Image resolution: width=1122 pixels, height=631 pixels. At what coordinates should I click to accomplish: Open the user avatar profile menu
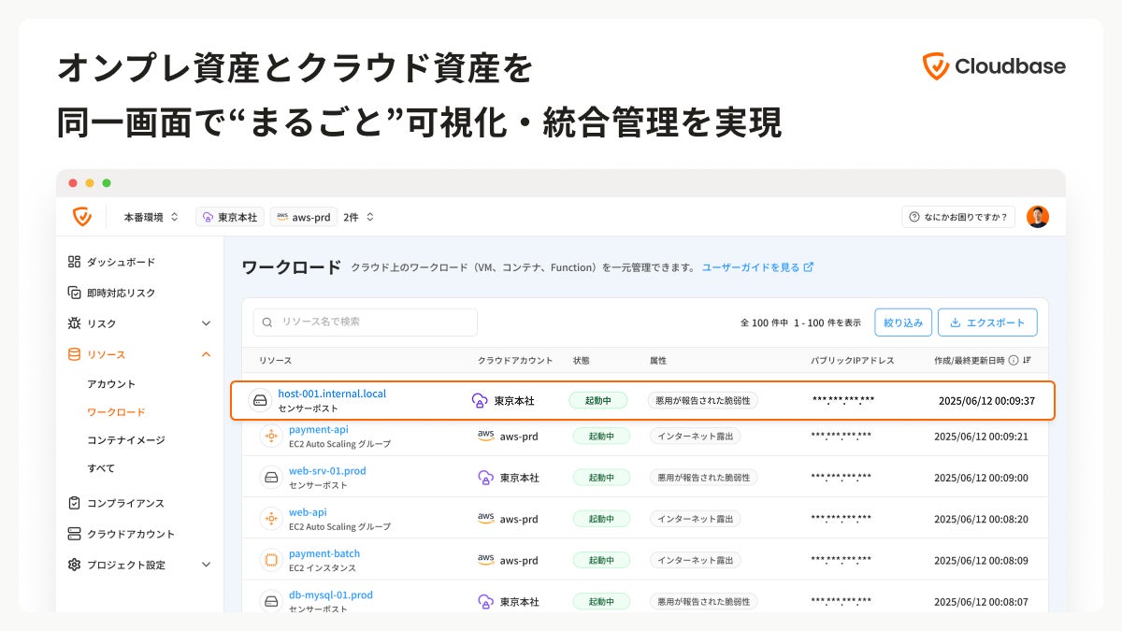pyautogui.click(x=1037, y=217)
